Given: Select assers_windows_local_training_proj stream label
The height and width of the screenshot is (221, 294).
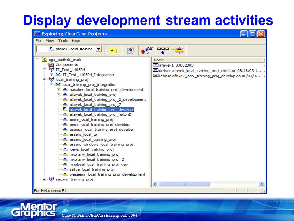Looking at the screenshot, I should click(101, 144).
